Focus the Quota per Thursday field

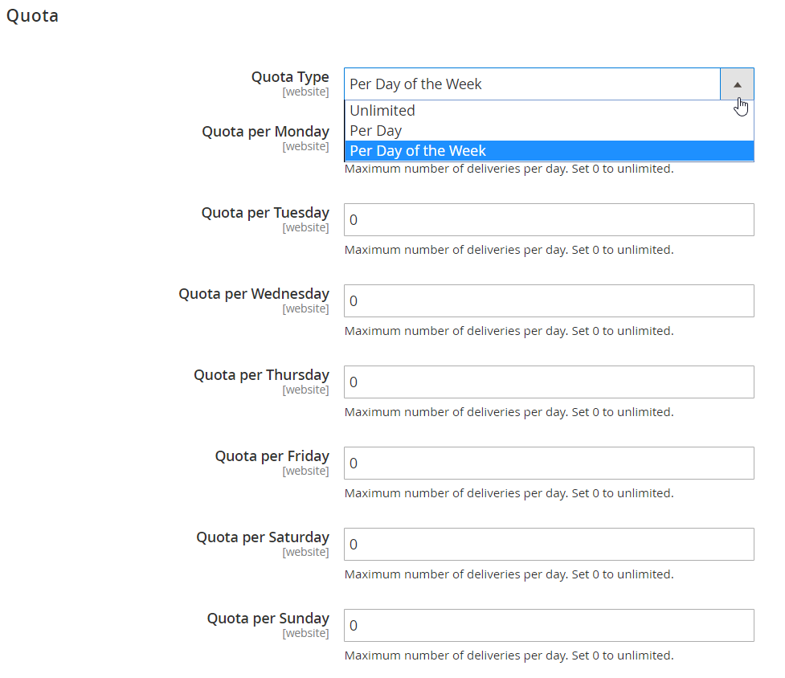(549, 382)
